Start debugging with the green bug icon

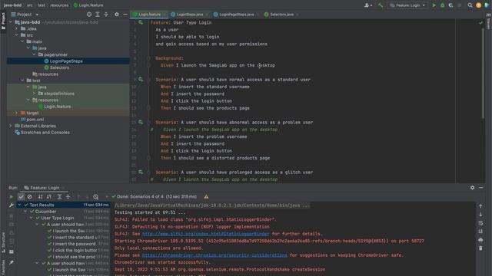tap(443, 5)
